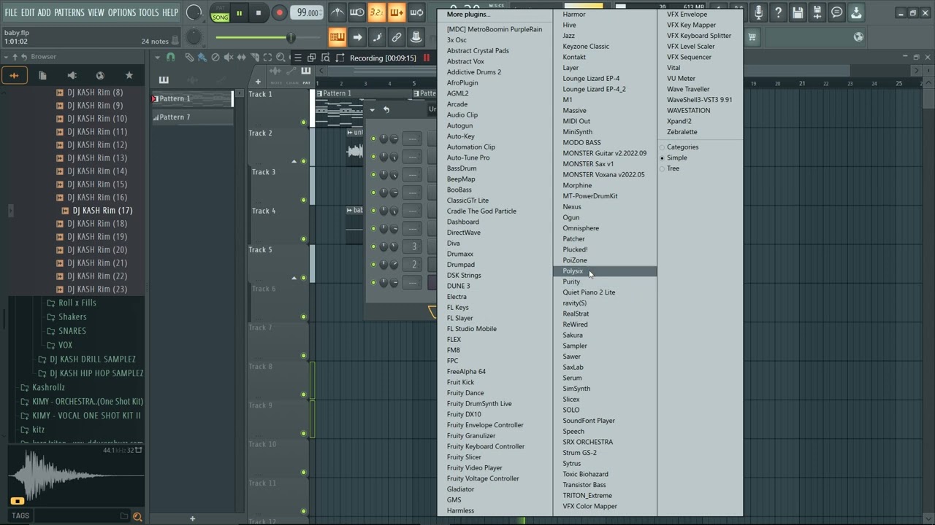Viewport: 935px width, 525px height.
Task: Toggle the Track 4 mute light
Action: point(304,238)
